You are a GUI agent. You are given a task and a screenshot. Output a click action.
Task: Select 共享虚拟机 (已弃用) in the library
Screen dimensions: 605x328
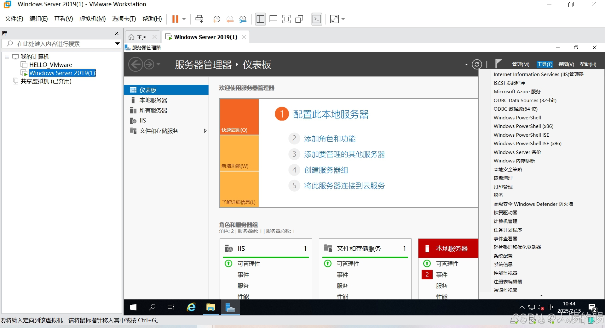click(x=46, y=81)
